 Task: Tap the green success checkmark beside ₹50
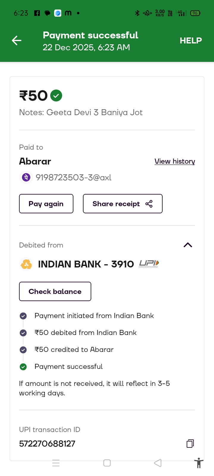point(56,95)
